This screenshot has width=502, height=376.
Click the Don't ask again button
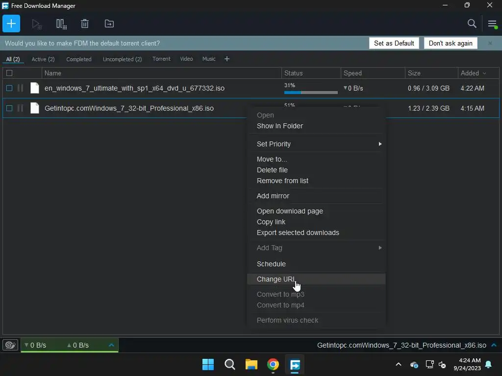(x=451, y=43)
